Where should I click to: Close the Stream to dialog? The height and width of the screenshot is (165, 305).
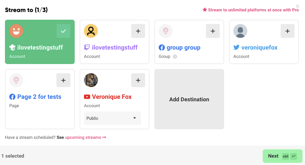tap(297, 6)
